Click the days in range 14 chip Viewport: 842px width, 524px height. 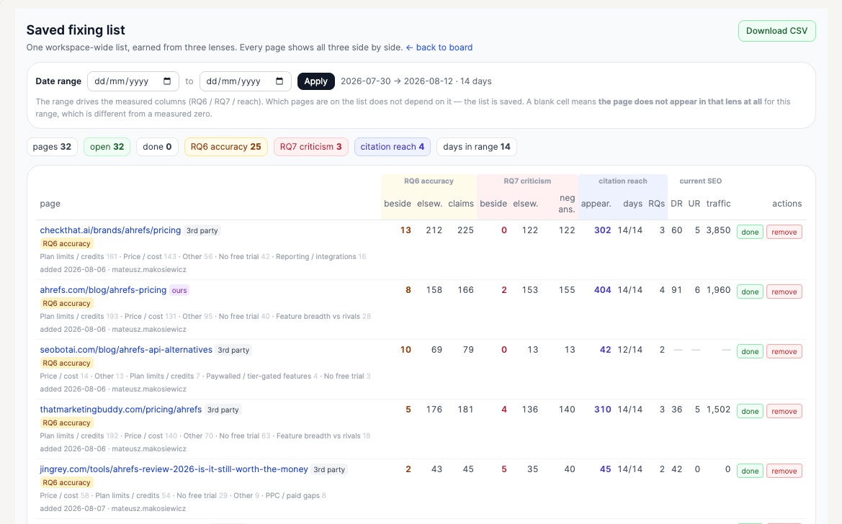coord(477,147)
